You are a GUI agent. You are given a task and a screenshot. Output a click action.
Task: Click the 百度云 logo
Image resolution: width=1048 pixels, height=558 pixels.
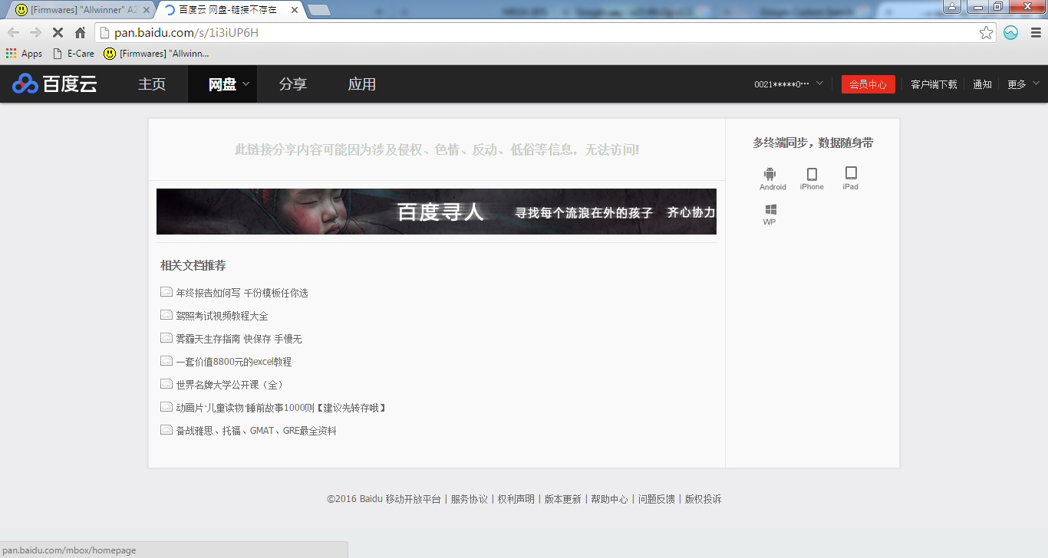pos(55,84)
